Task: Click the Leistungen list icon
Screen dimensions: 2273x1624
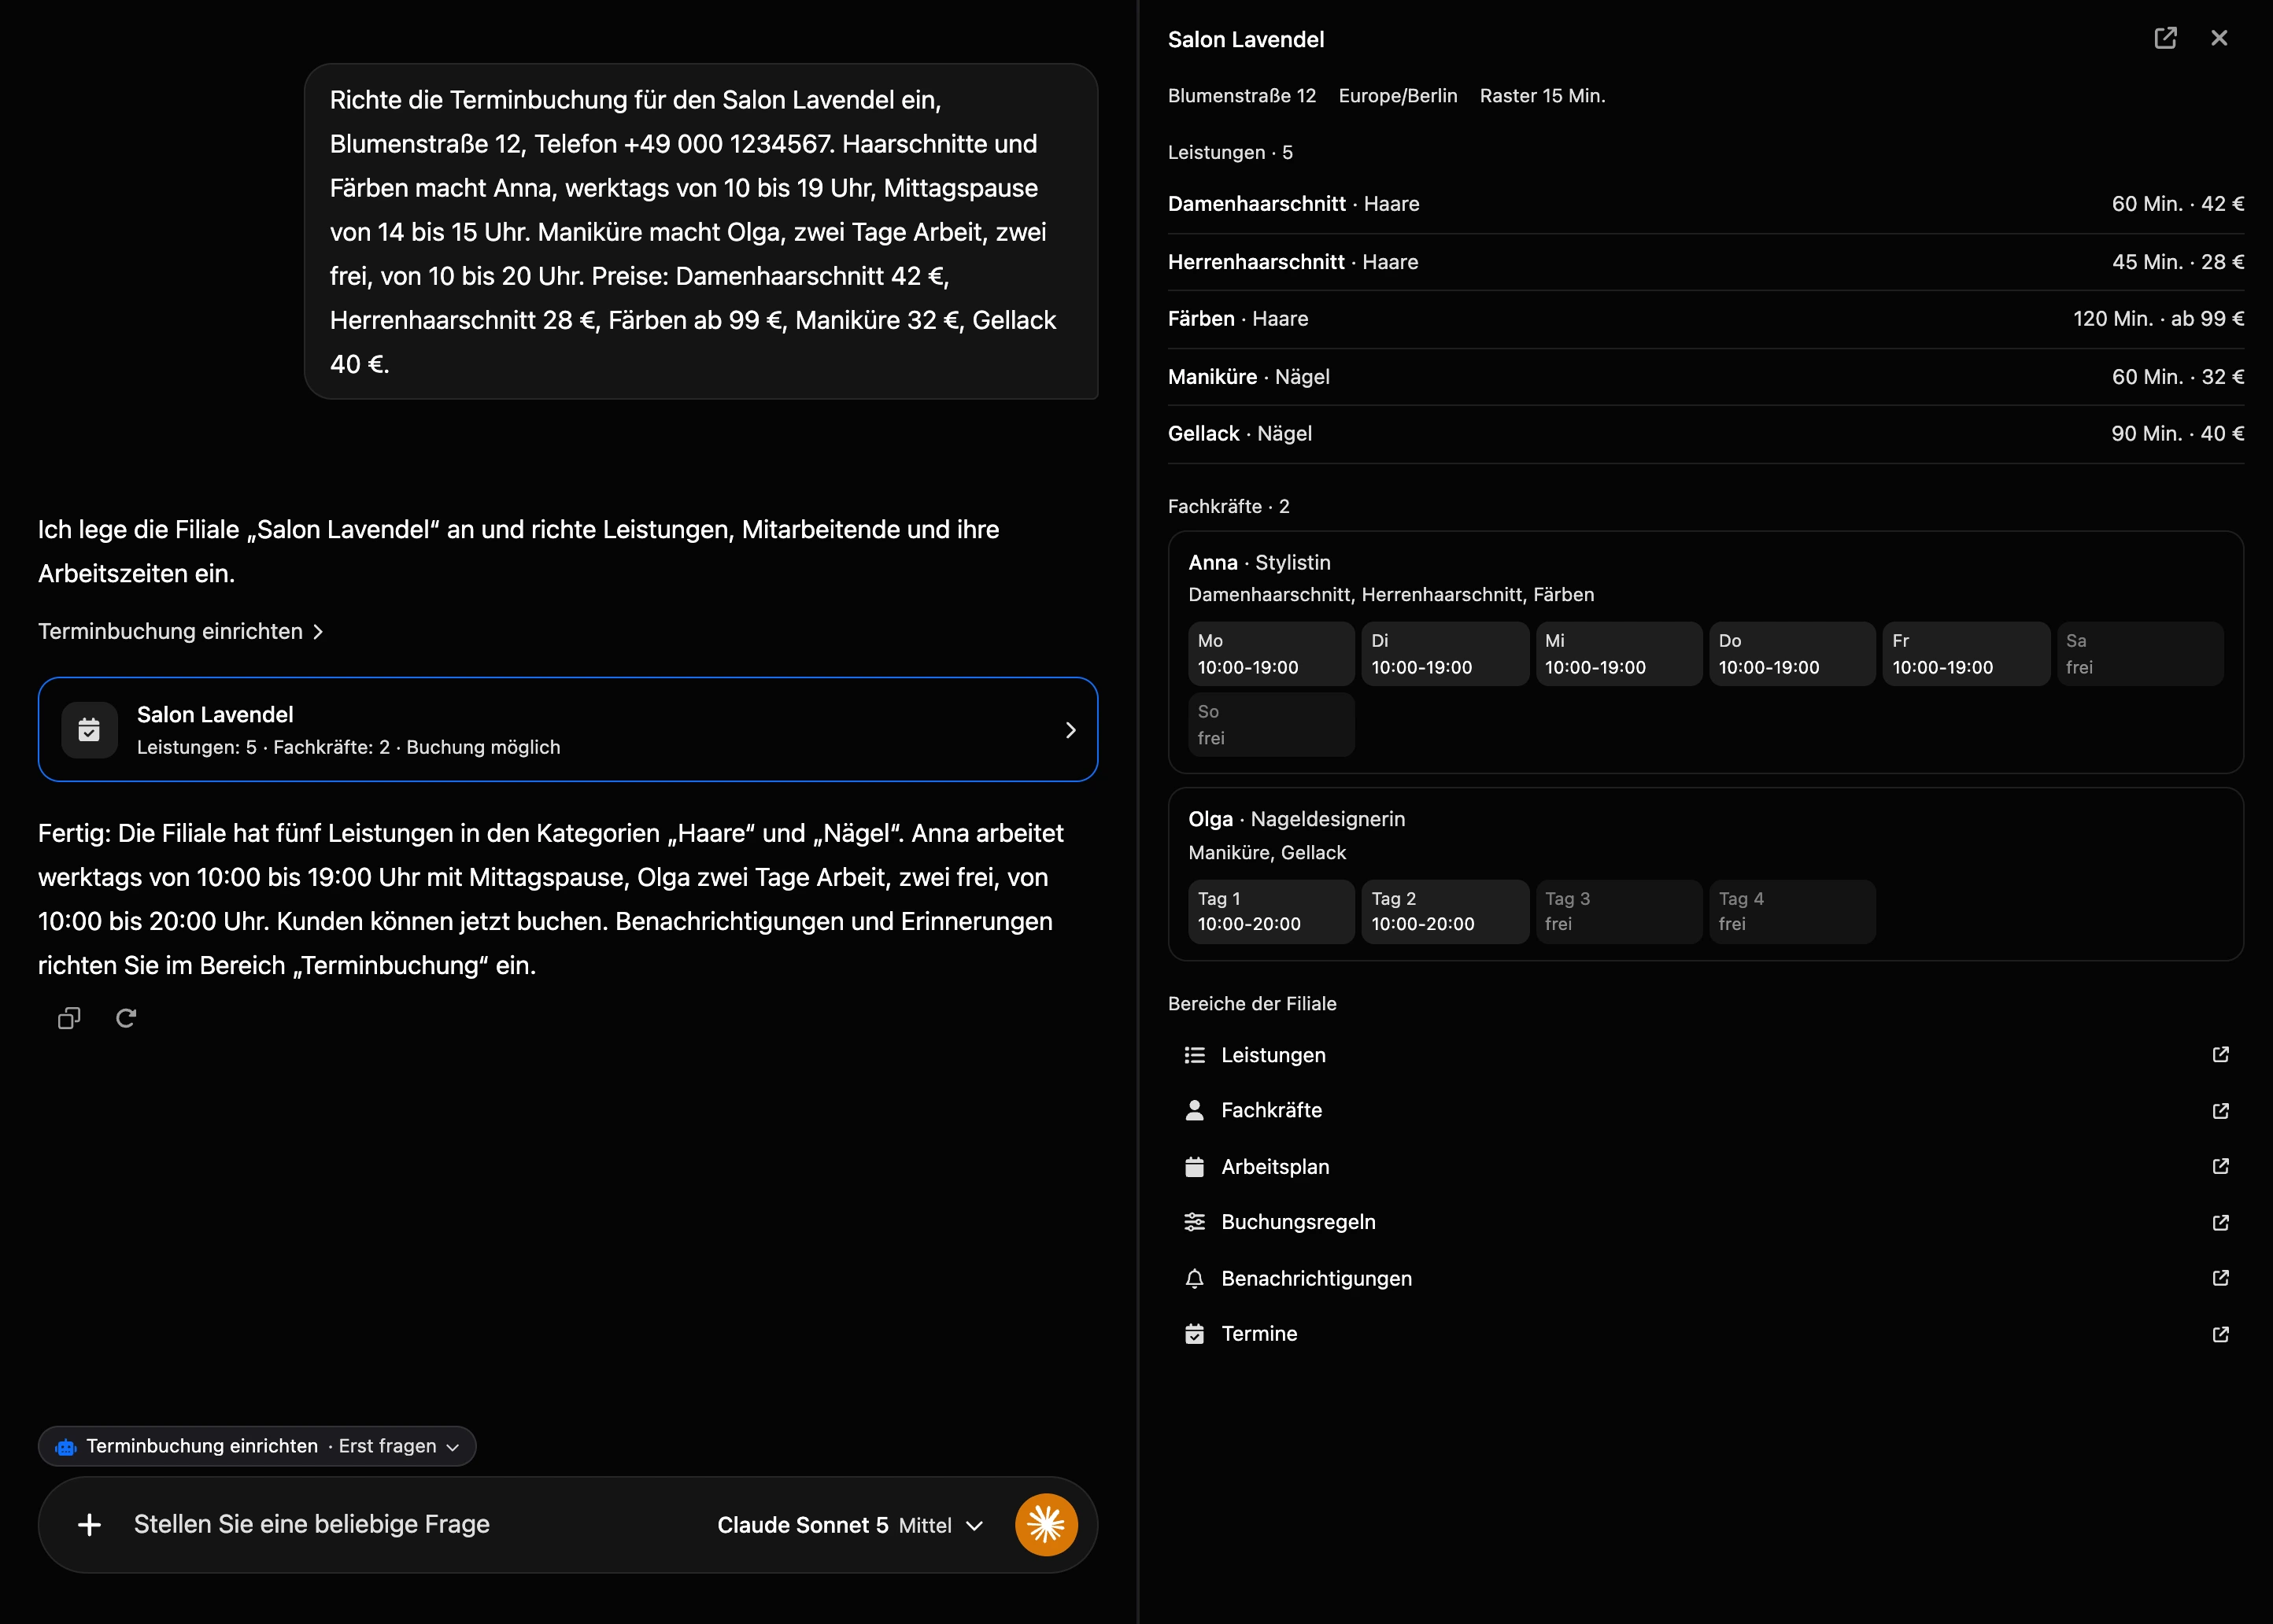Action: point(1194,1055)
